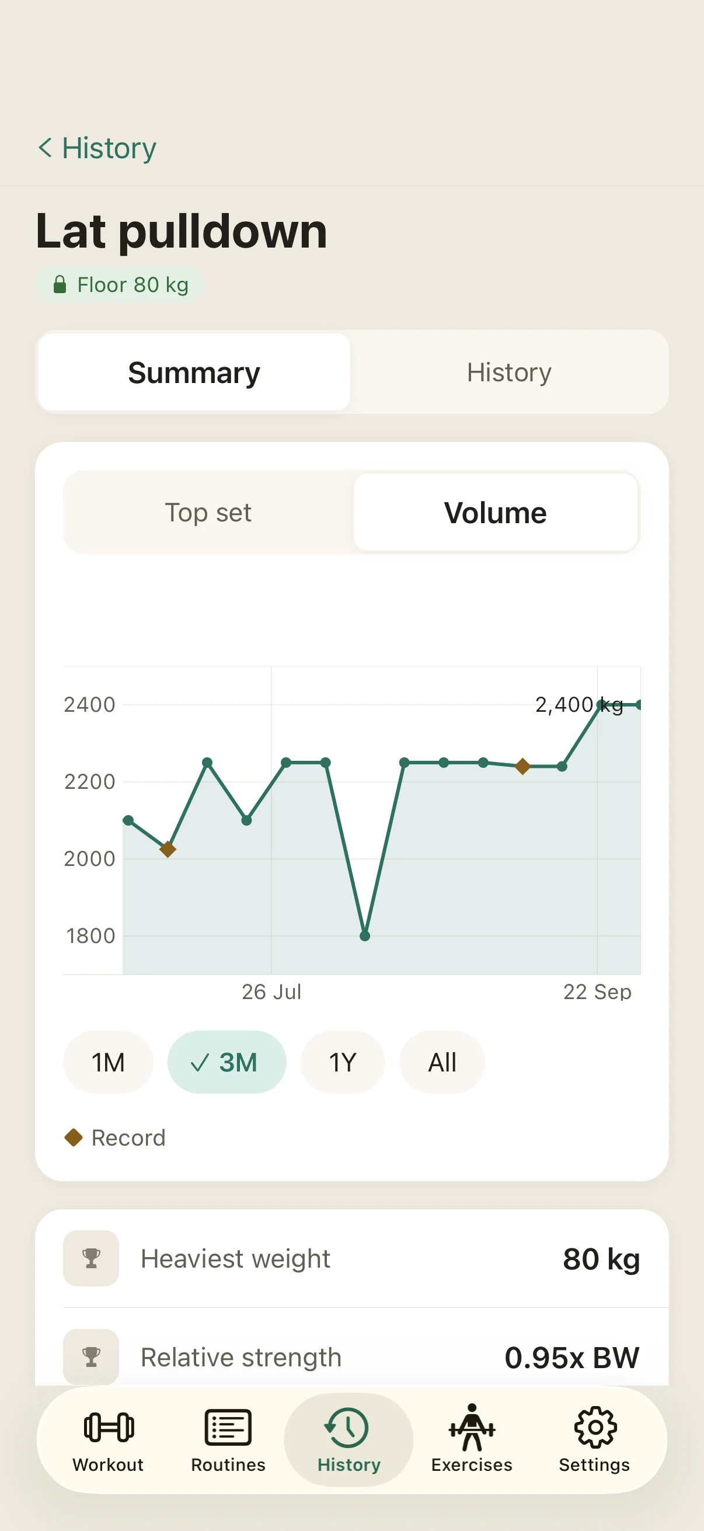Open the History segment tab
Image resolution: width=704 pixels, height=1531 pixels.
(x=509, y=372)
